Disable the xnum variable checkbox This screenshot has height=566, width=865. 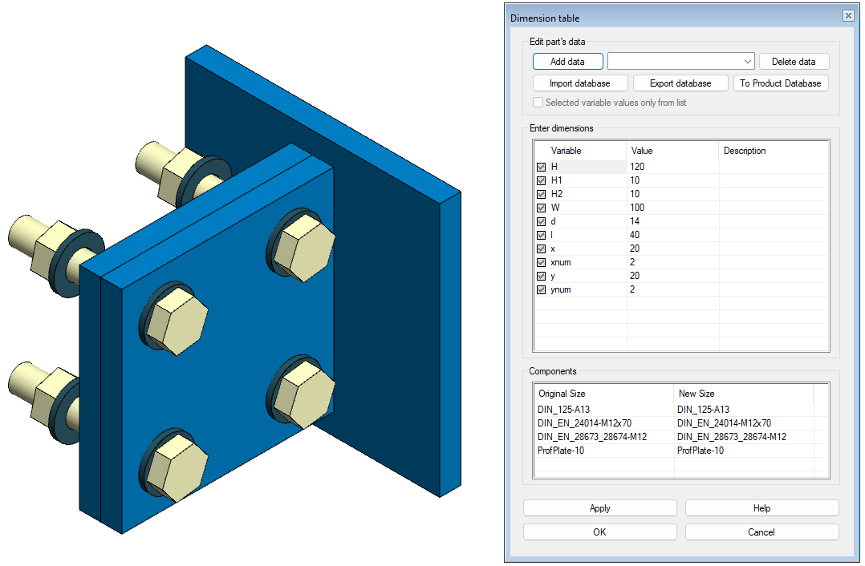tap(541, 262)
